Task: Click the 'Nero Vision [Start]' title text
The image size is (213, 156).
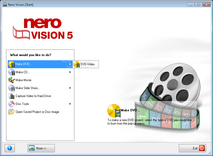Action: click(x=21, y=4)
